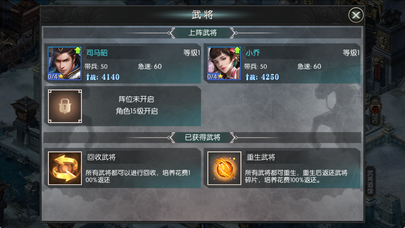Click 司马昭 battle power 4140 value
Screen dimensions: 405x228
coord(110,77)
